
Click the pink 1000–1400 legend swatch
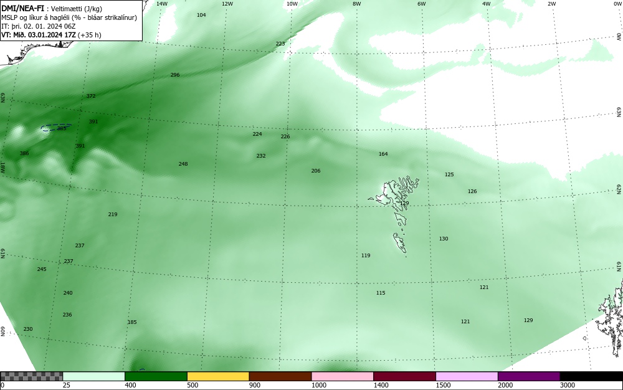click(343, 376)
